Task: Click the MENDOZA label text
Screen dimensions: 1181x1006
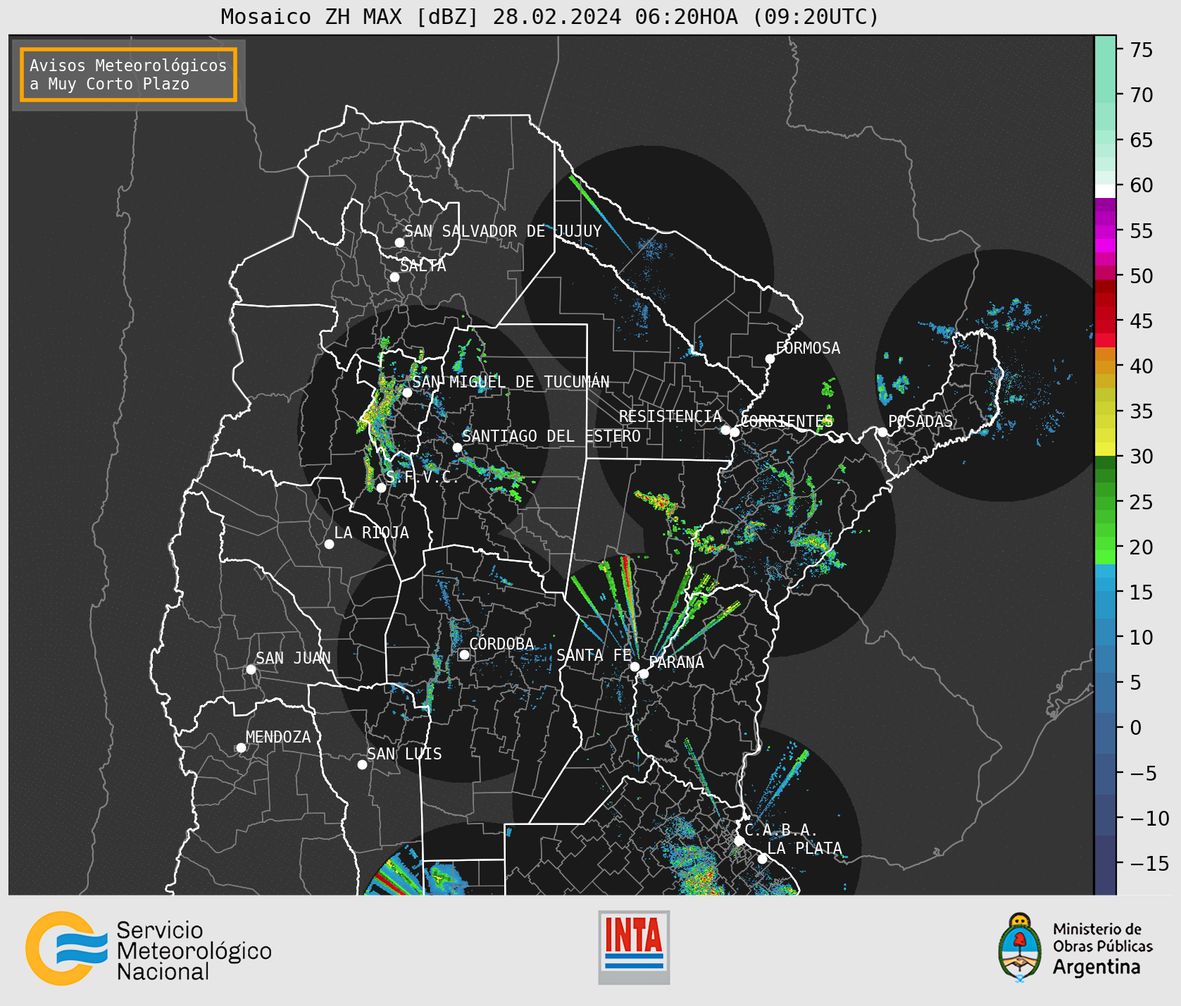Action: pyautogui.click(x=278, y=737)
